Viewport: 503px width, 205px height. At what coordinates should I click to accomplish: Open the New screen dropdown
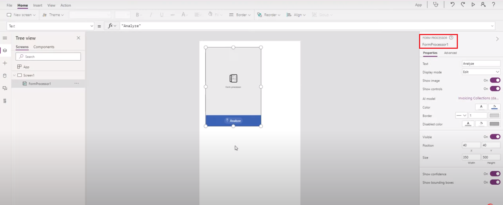coord(21,15)
